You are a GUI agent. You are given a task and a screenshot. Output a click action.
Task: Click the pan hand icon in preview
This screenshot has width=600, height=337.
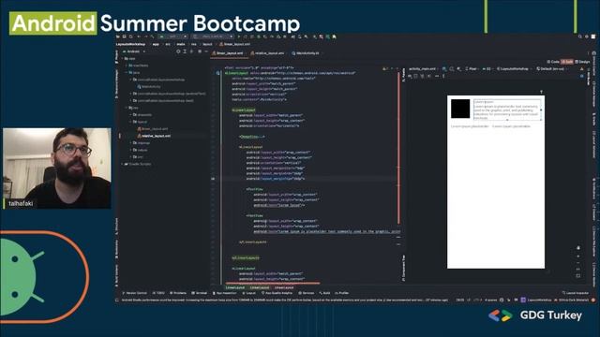[578, 247]
